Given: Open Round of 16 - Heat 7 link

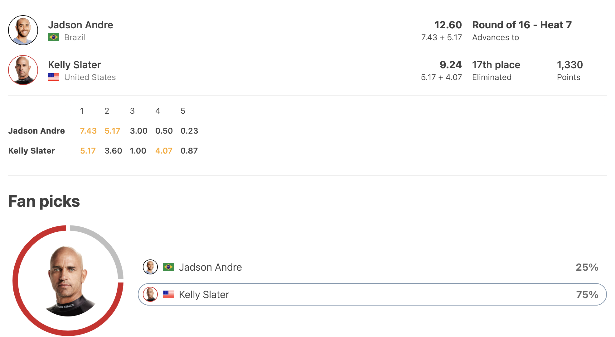Looking at the screenshot, I should [522, 25].
